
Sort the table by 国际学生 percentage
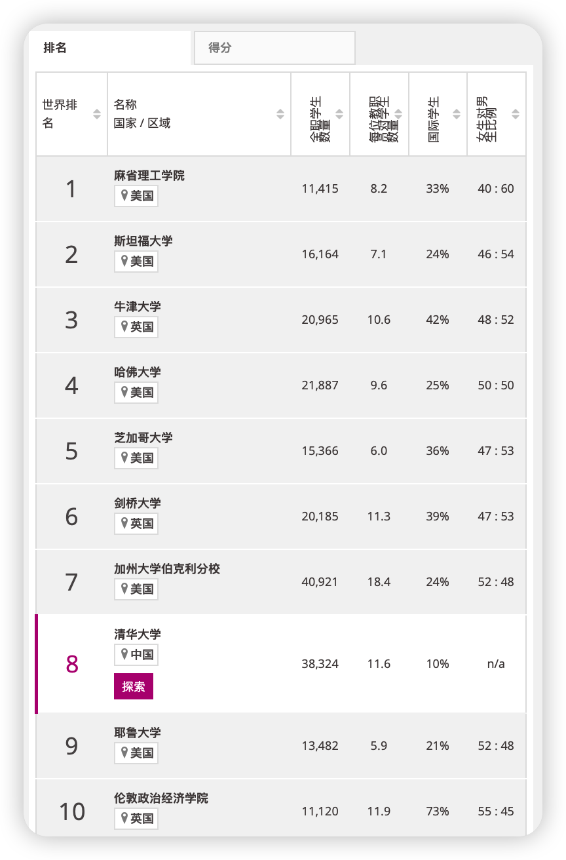[x=457, y=113]
